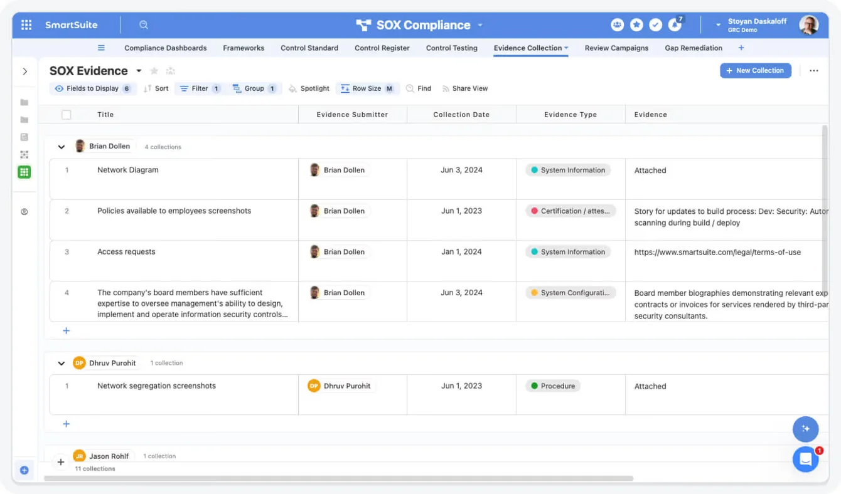
Task: Click Stoyan Daskaloff profile avatar
Action: (x=808, y=25)
